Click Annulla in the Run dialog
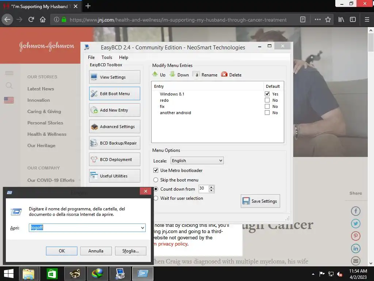The image size is (374, 281). 96,251
